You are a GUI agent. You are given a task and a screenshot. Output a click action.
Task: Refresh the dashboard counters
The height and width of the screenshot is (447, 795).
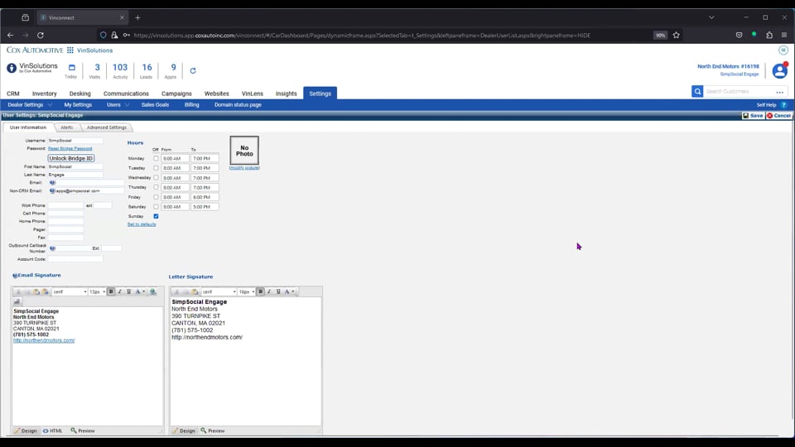(193, 70)
